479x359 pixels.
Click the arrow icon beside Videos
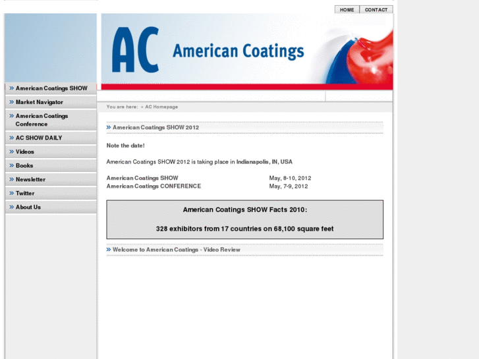[12, 152]
